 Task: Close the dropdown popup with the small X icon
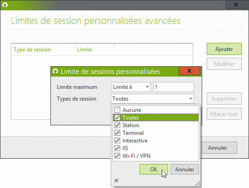click(x=117, y=180)
